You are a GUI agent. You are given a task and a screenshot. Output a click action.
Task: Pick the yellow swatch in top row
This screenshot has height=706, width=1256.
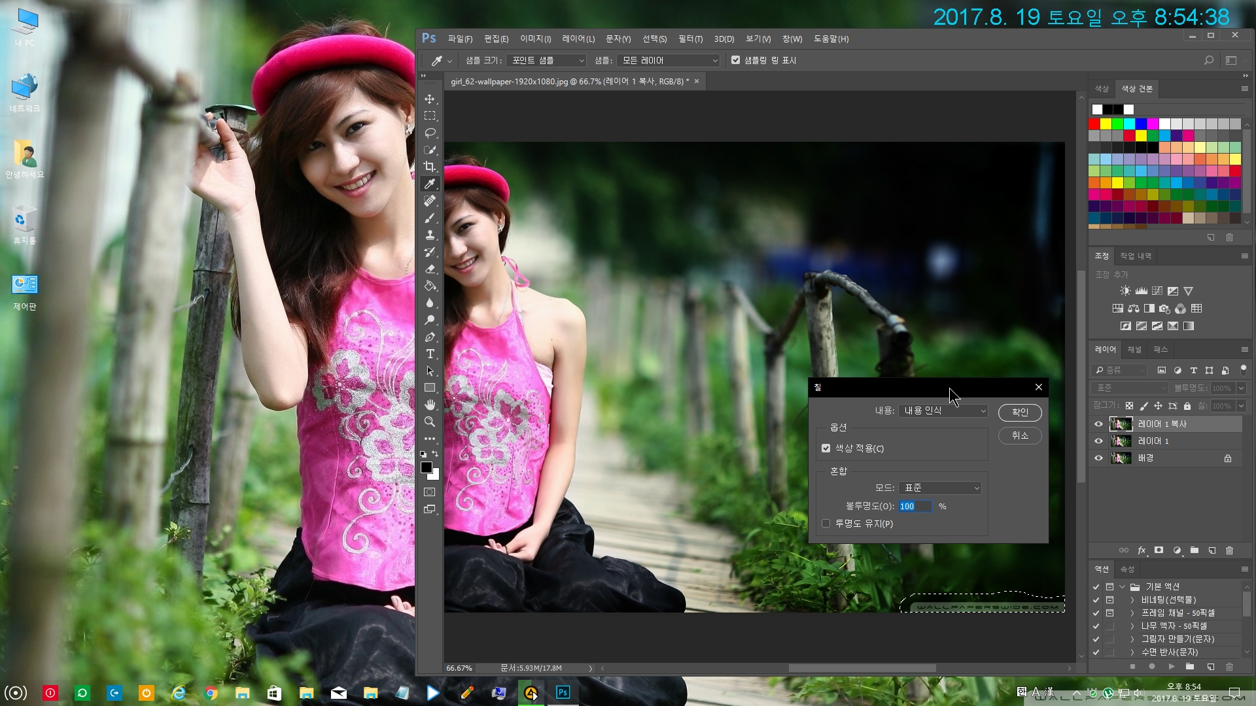1106,124
